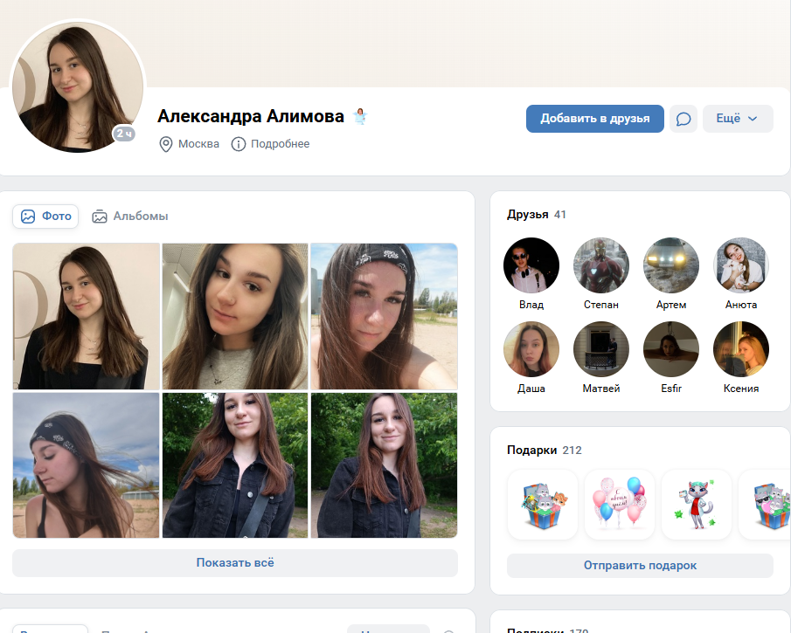The image size is (791, 633).
Task: Open Артем's car headlights avatar
Action: coord(671,265)
